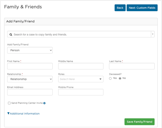Click the Add Family/Friend panel header
The height and width of the screenshot is (128, 162).
tap(81, 21)
